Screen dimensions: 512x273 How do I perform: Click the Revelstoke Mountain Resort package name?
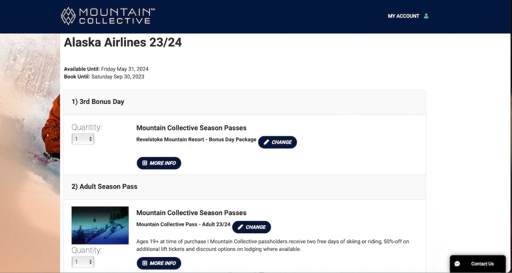click(x=196, y=140)
